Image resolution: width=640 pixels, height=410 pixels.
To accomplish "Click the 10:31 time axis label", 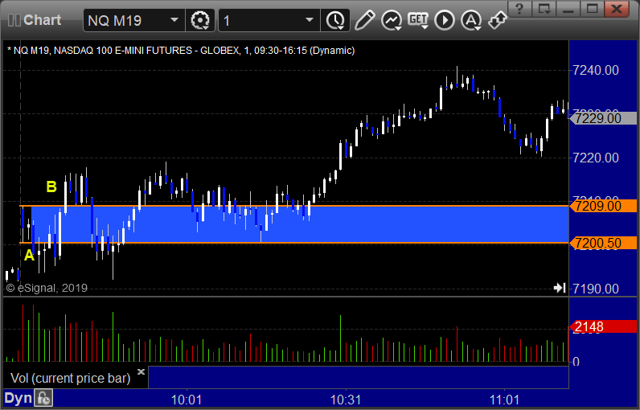I will pos(345,400).
